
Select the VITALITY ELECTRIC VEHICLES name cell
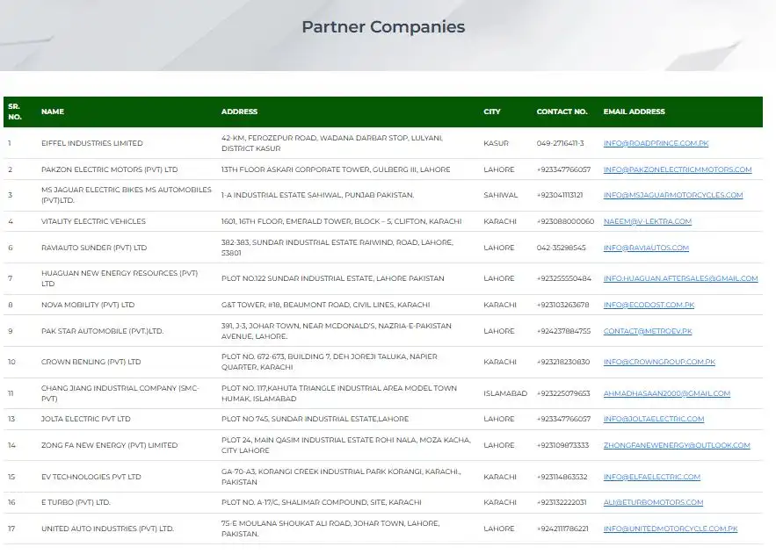click(x=93, y=221)
